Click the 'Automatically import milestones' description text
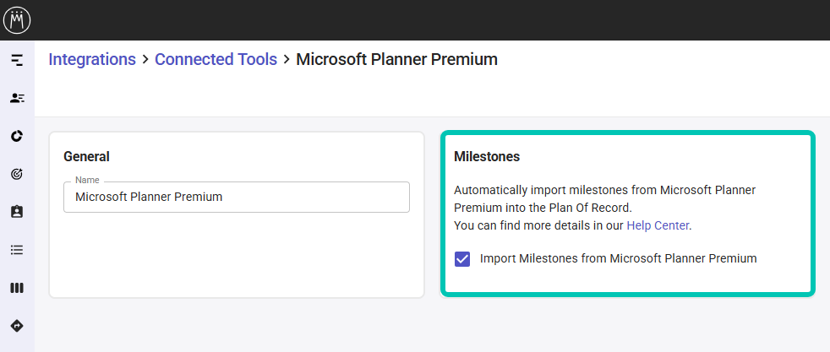Screen dimensions: 830x352 click(605, 198)
